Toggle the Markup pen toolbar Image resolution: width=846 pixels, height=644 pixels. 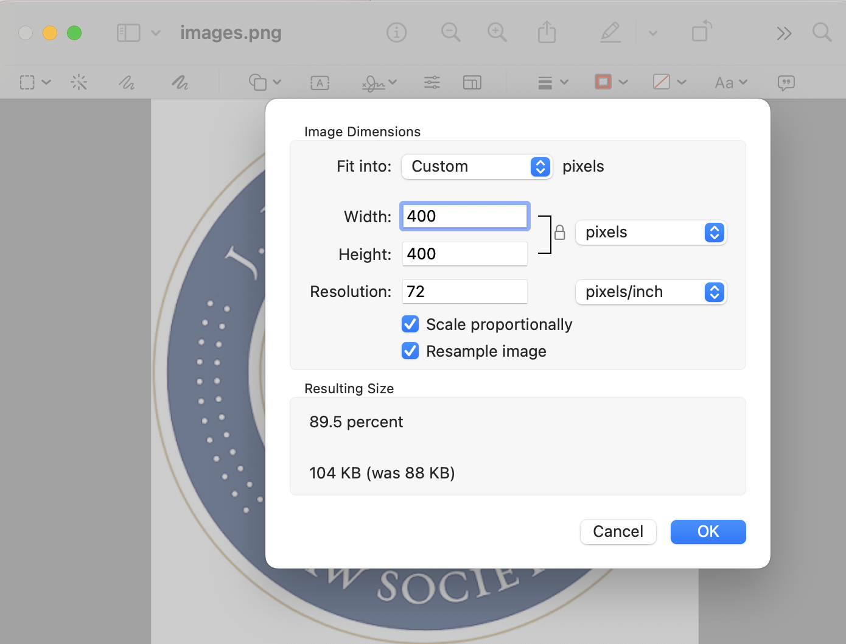(x=610, y=32)
